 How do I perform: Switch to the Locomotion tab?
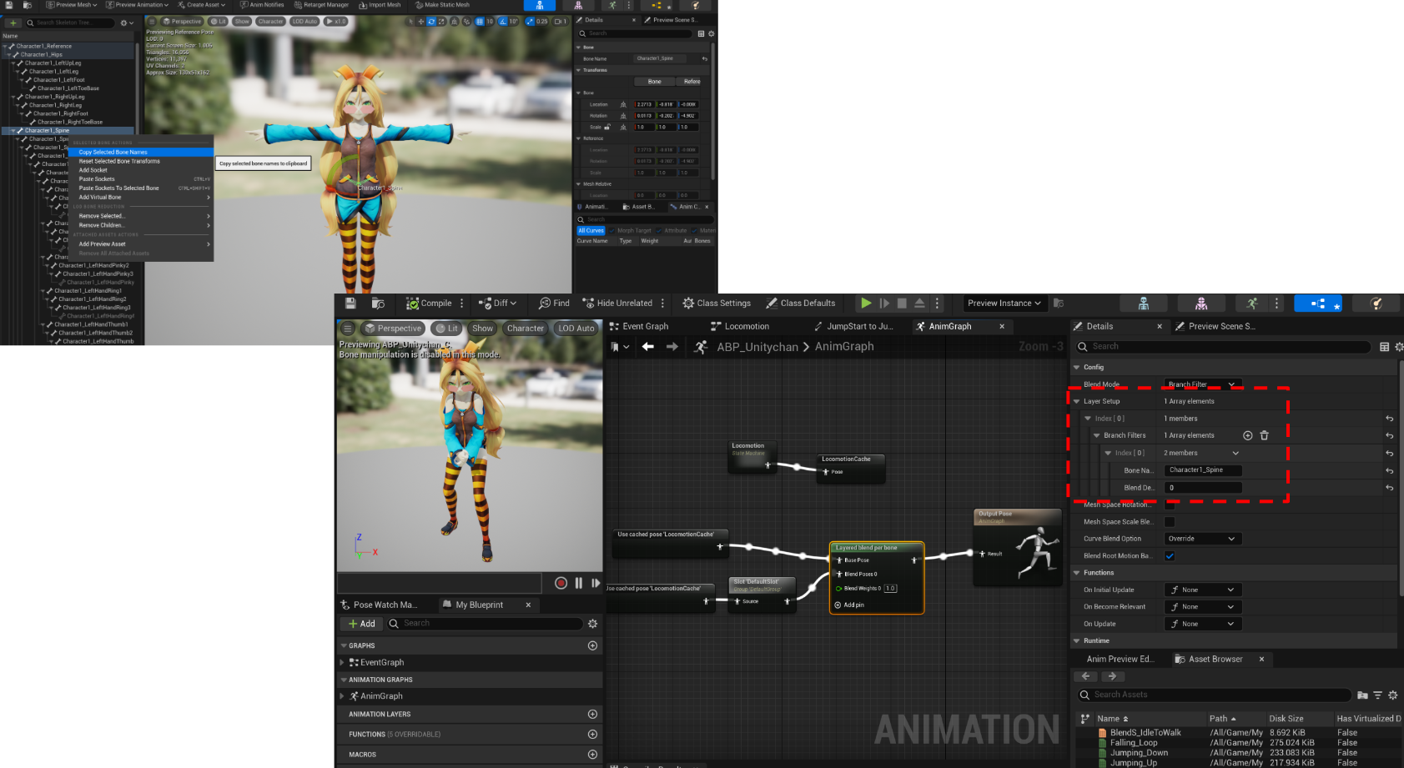(740, 327)
